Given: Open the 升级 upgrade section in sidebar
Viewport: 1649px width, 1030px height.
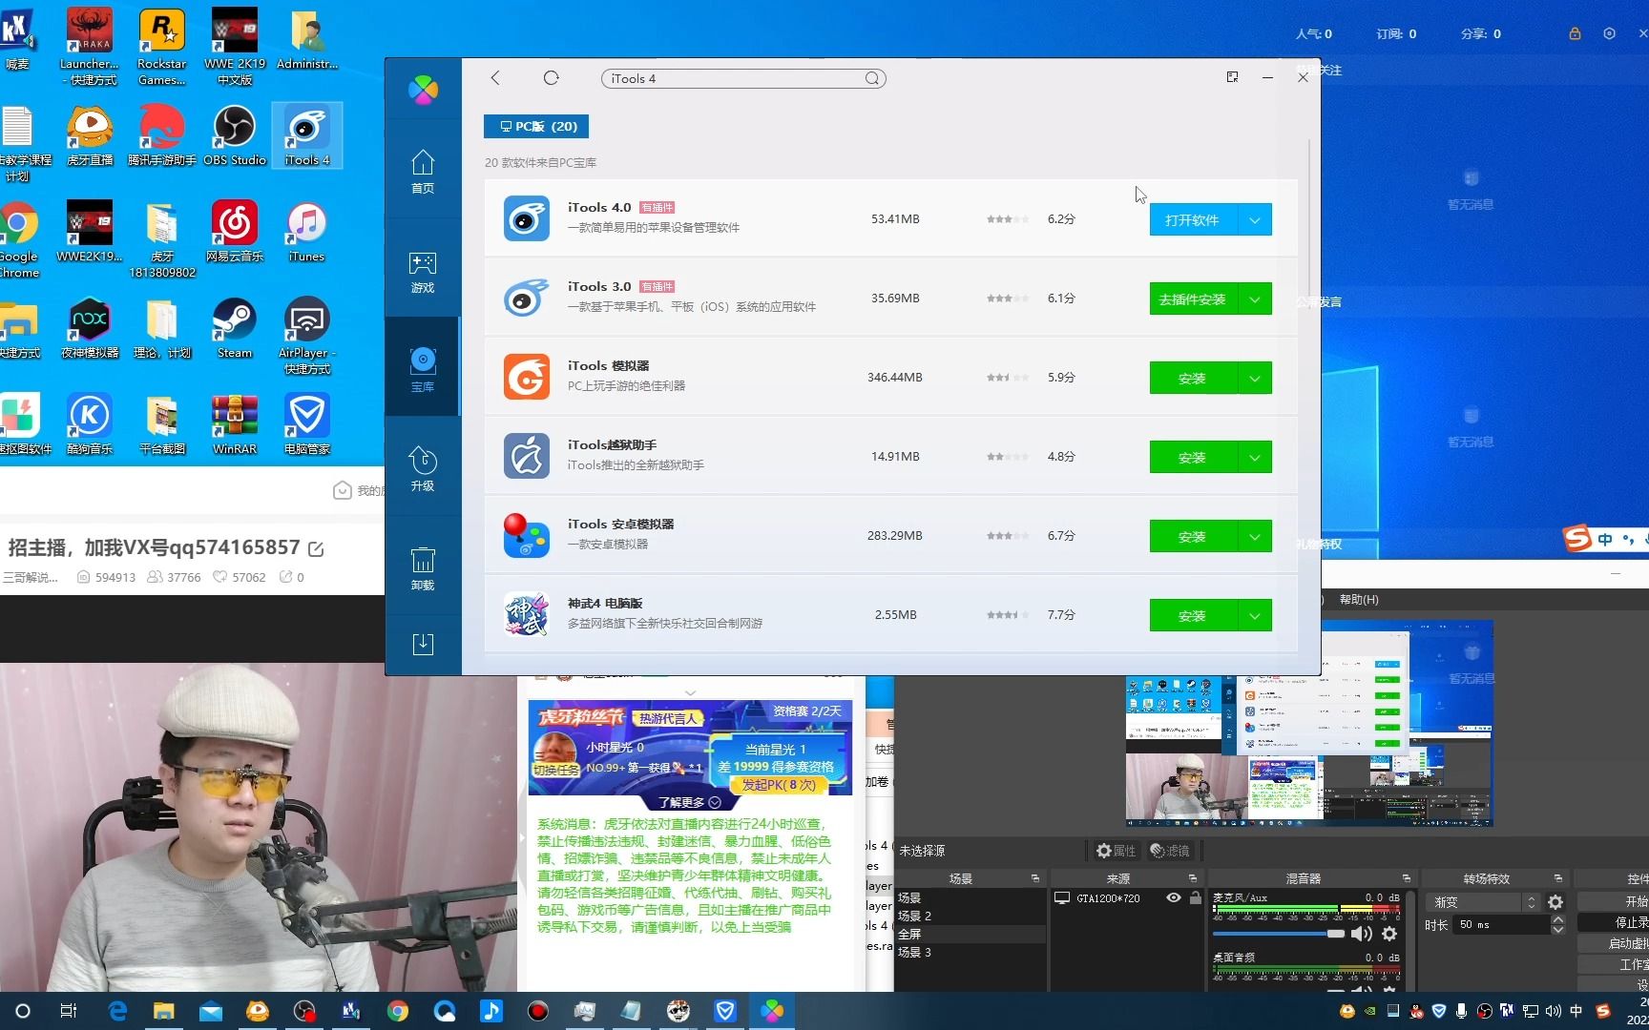Looking at the screenshot, I should click(x=423, y=469).
